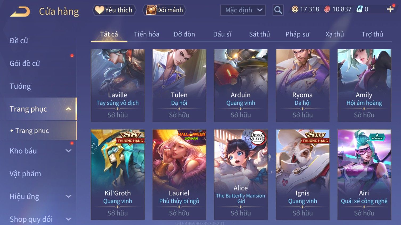Open Đổi mảnh chest exchange

click(164, 10)
